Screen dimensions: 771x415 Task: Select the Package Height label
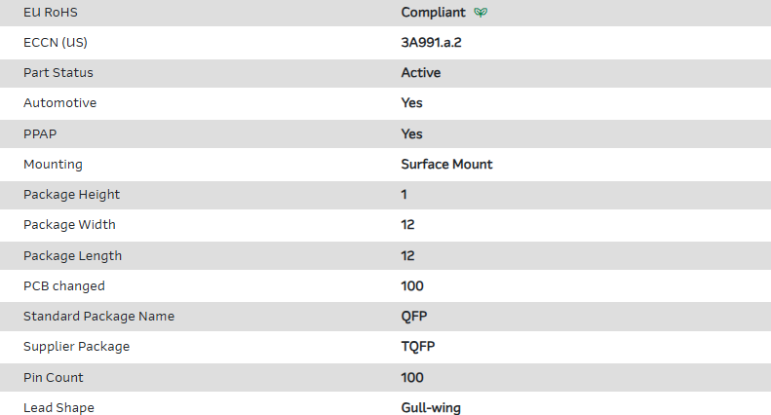coord(71,195)
